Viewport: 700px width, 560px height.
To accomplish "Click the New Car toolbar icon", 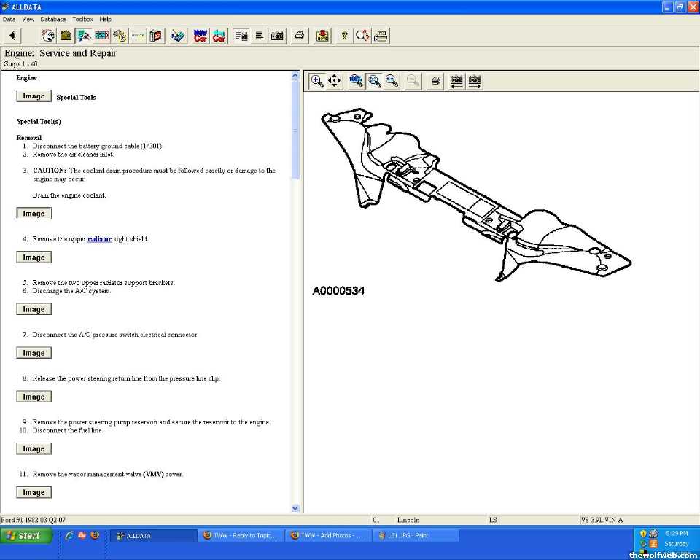I will pos(201,36).
